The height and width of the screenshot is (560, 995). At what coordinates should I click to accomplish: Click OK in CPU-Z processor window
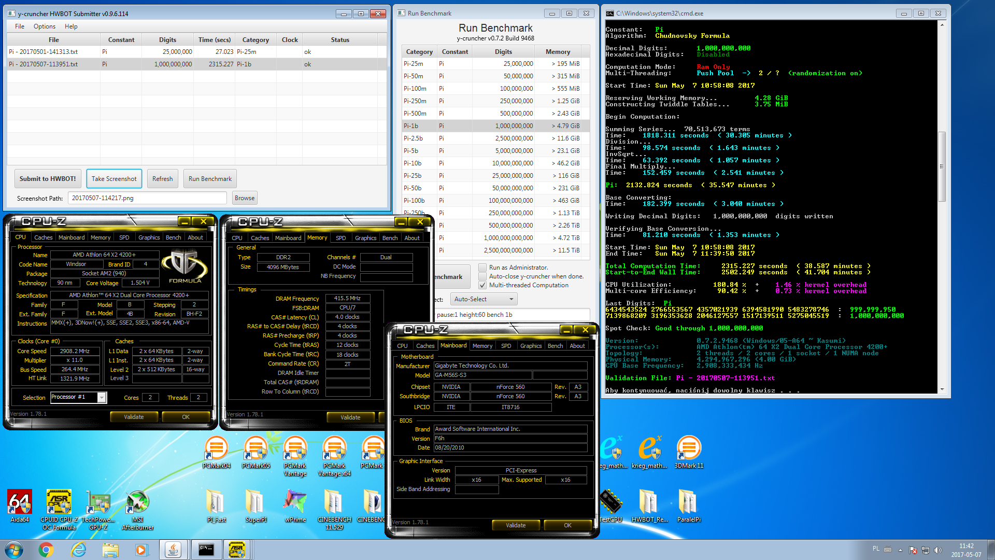pyautogui.click(x=186, y=417)
